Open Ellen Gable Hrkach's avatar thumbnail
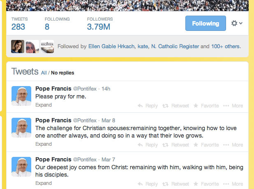Viewport: 254px width, 189px height. (x=18, y=47)
